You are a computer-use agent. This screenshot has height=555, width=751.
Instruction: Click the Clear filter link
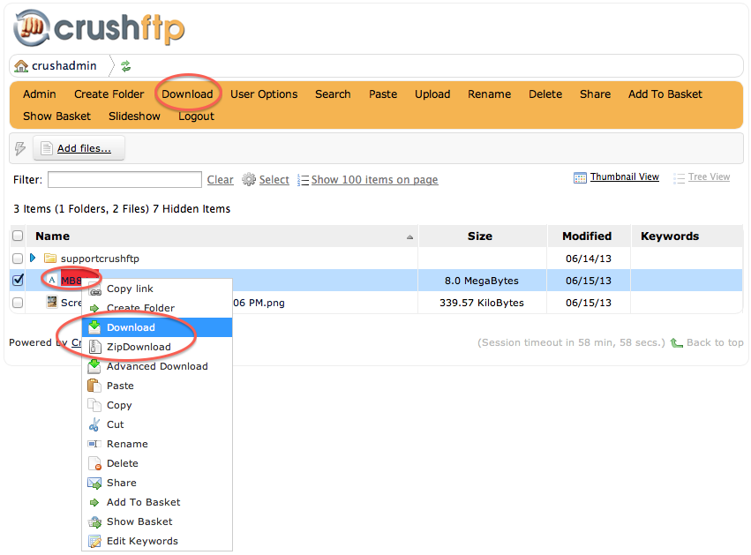point(221,180)
